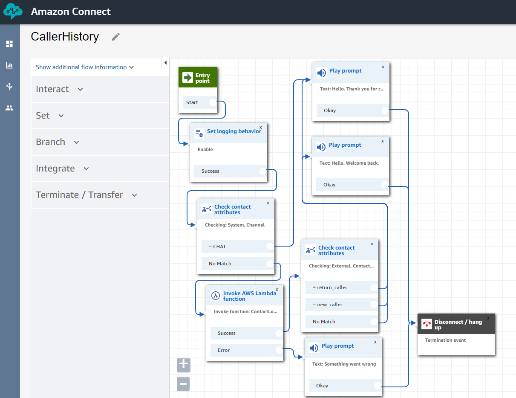Click the = return_caller connector
The width and height of the screenshot is (516, 398).
374,288
